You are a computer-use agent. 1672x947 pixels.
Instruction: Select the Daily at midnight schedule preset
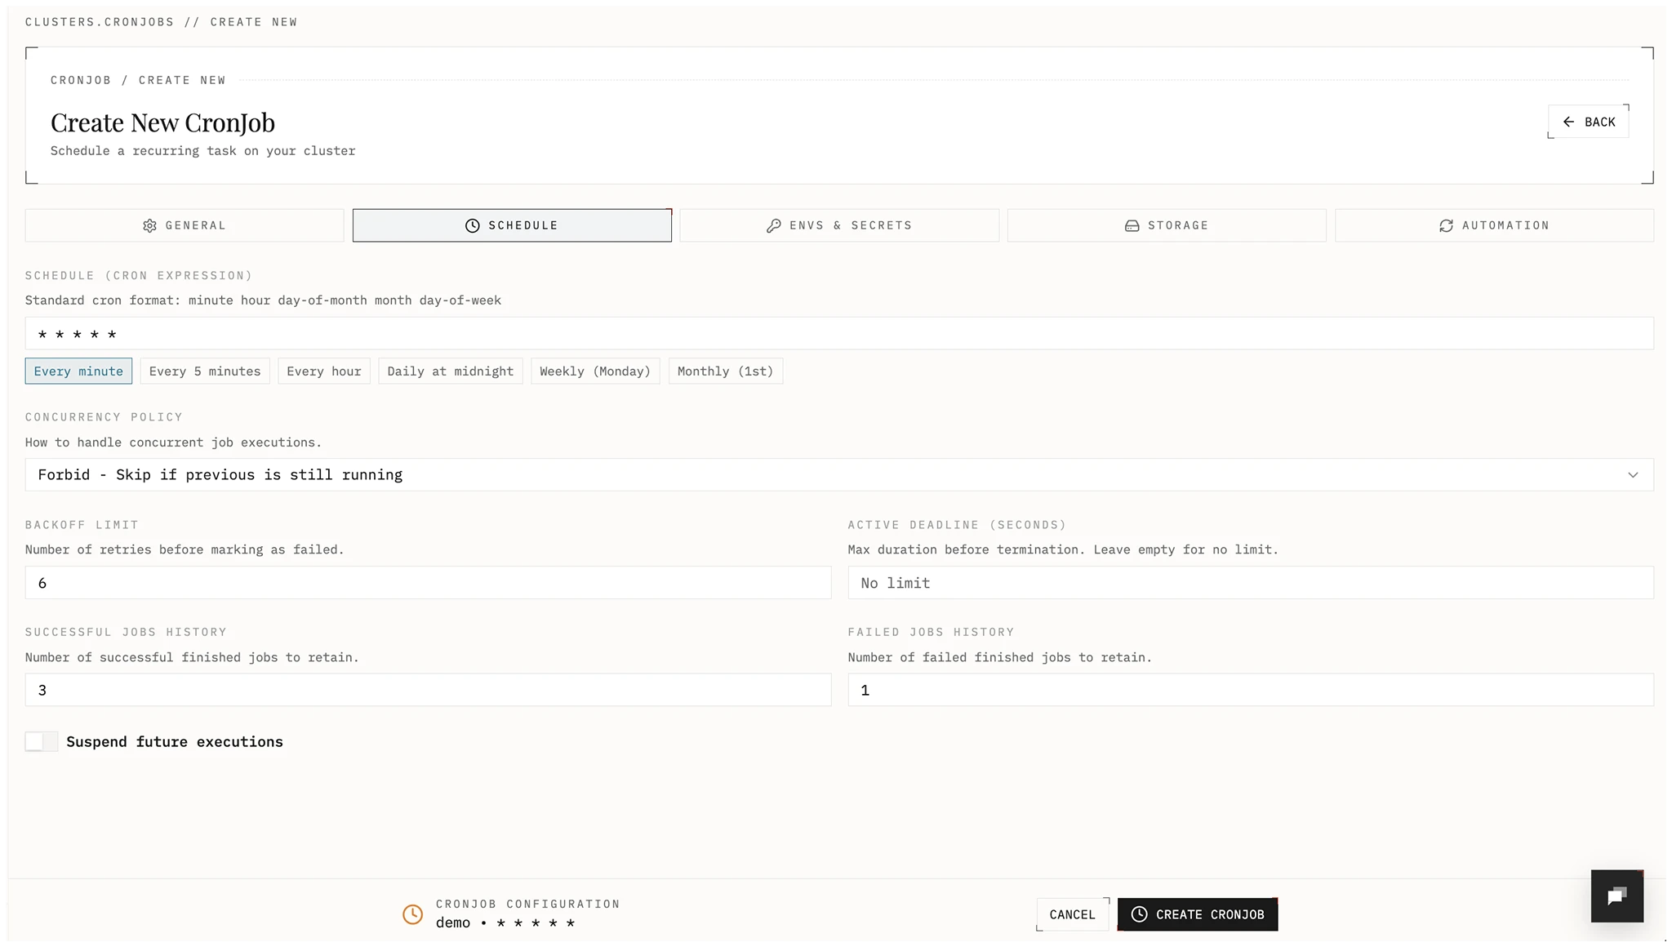coord(450,371)
